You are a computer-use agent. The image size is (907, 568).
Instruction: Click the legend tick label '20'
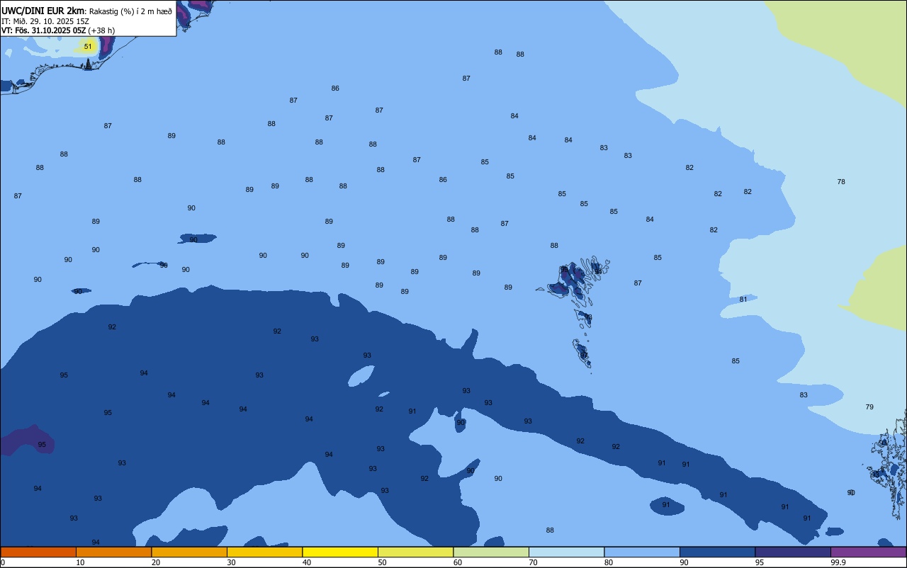coord(156,562)
